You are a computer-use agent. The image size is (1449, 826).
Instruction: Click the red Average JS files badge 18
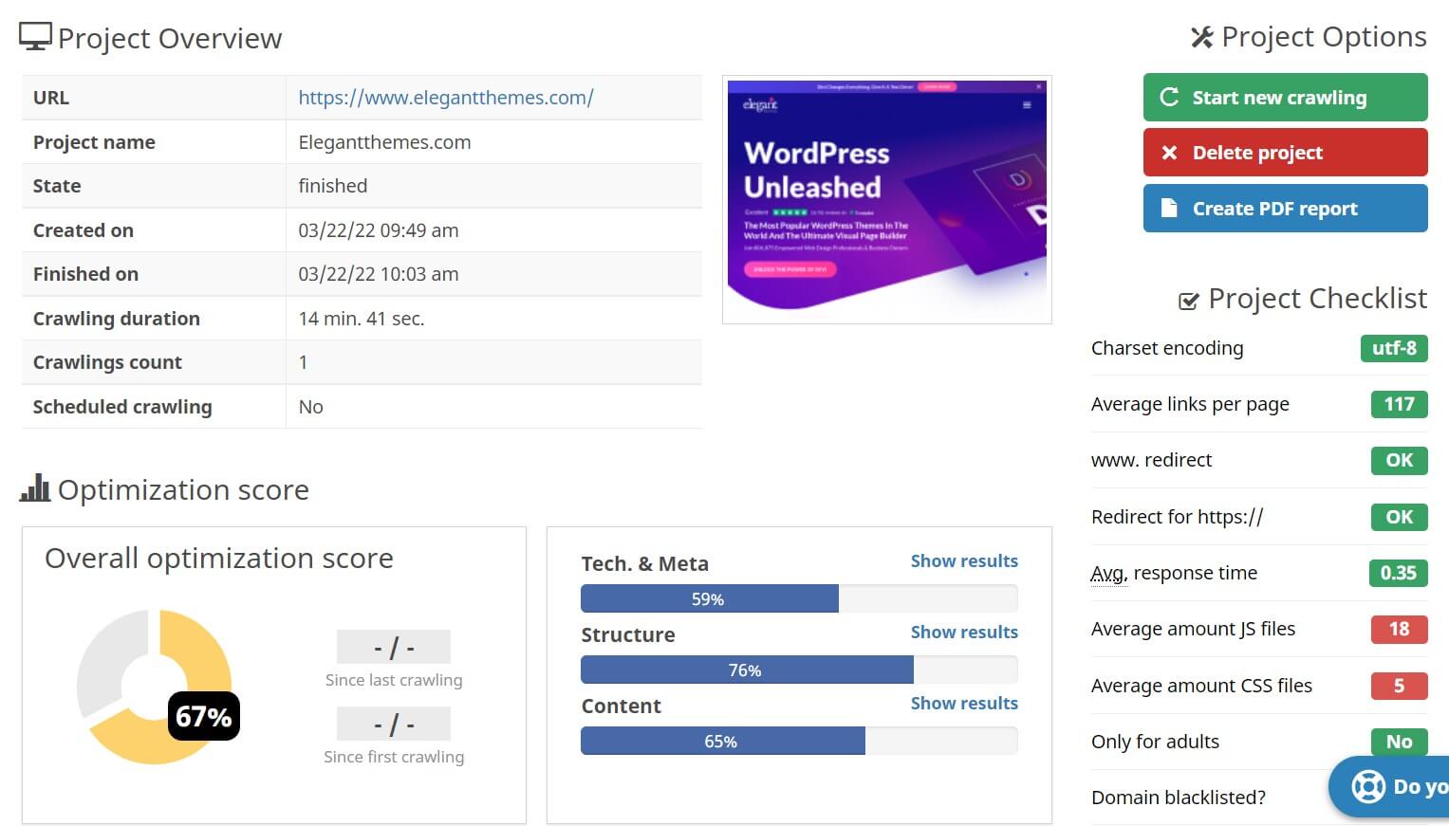tap(1398, 629)
